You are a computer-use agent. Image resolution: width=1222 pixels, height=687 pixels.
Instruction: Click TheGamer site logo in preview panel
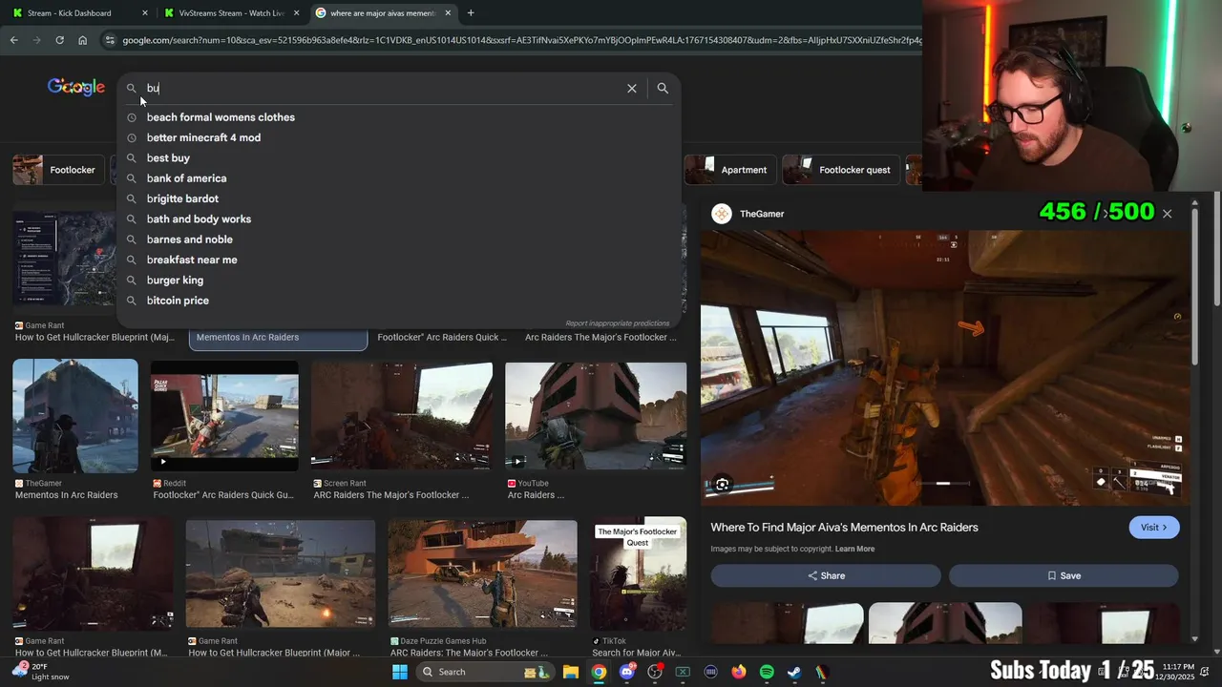click(x=722, y=214)
